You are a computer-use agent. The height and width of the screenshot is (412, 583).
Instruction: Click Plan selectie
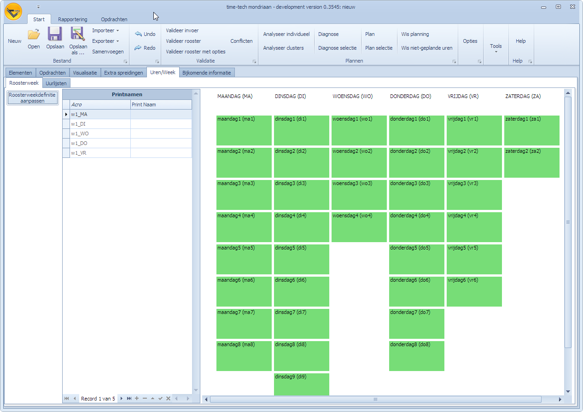click(x=379, y=48)
